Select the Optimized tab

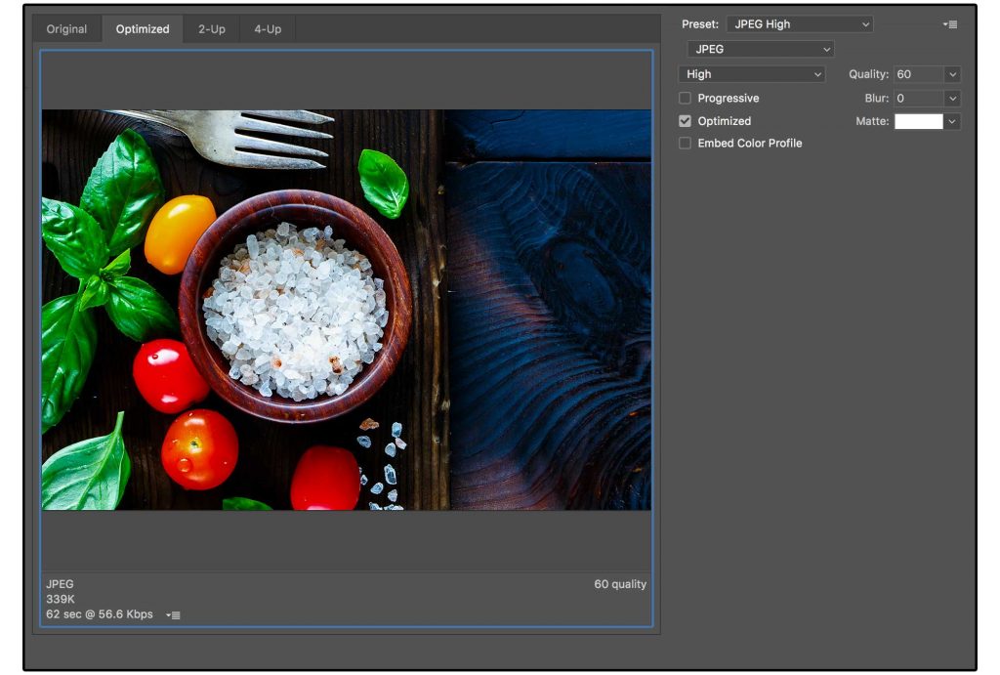[143, 29]
